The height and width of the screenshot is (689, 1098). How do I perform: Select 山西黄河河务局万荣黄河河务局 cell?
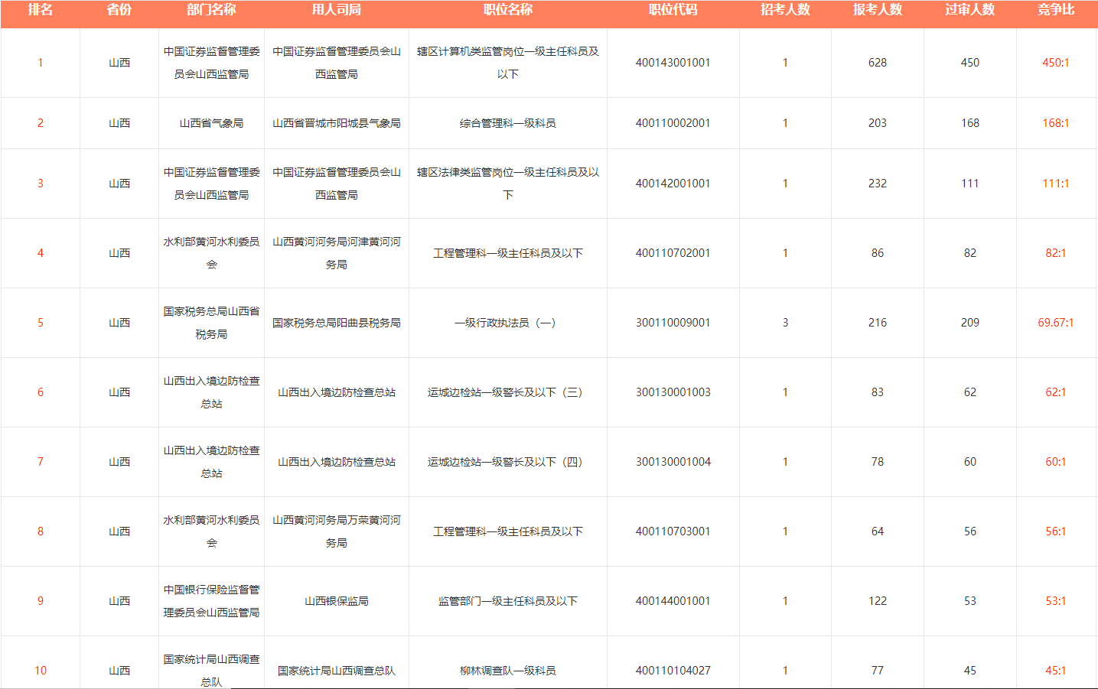coord(336,531)
